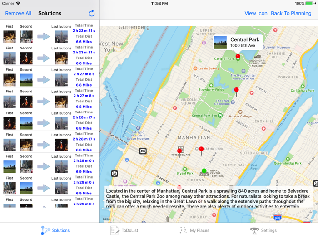Tap the refresh icon beside Solutions

(91, 13)
